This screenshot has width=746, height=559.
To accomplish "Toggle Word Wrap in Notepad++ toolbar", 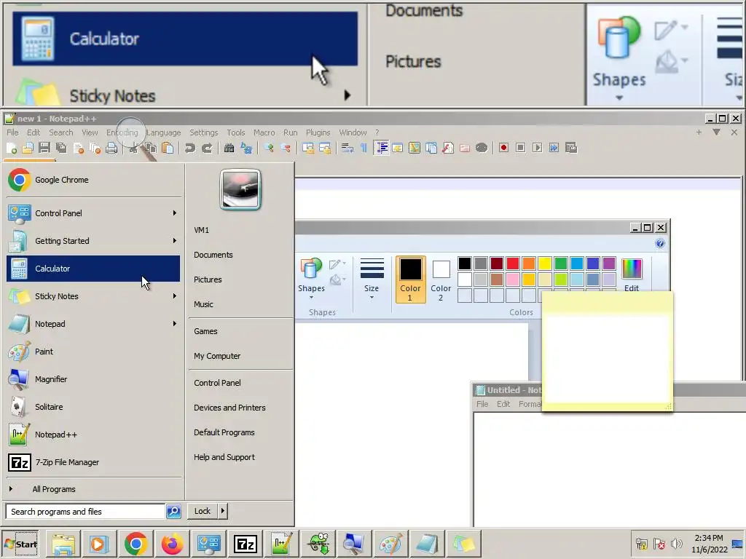I will (348, 148).
